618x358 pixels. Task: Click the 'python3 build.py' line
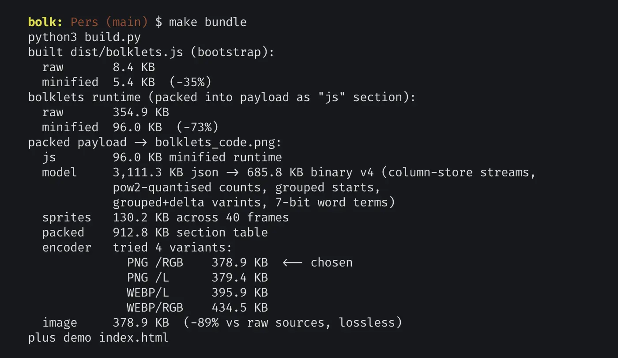click(x=85, y=37)
